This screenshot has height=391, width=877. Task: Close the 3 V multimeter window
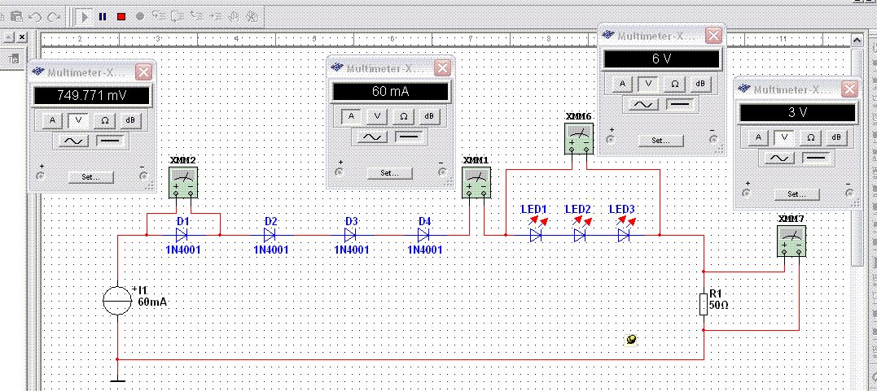849,89
